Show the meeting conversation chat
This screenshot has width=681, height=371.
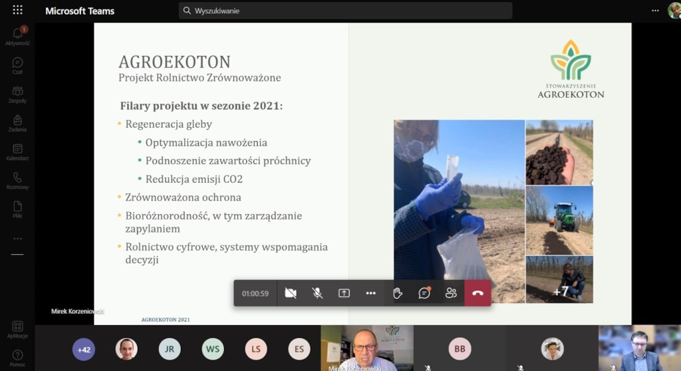click(x=424, y=293)
